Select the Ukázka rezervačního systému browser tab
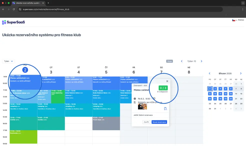 pos(27,3)
